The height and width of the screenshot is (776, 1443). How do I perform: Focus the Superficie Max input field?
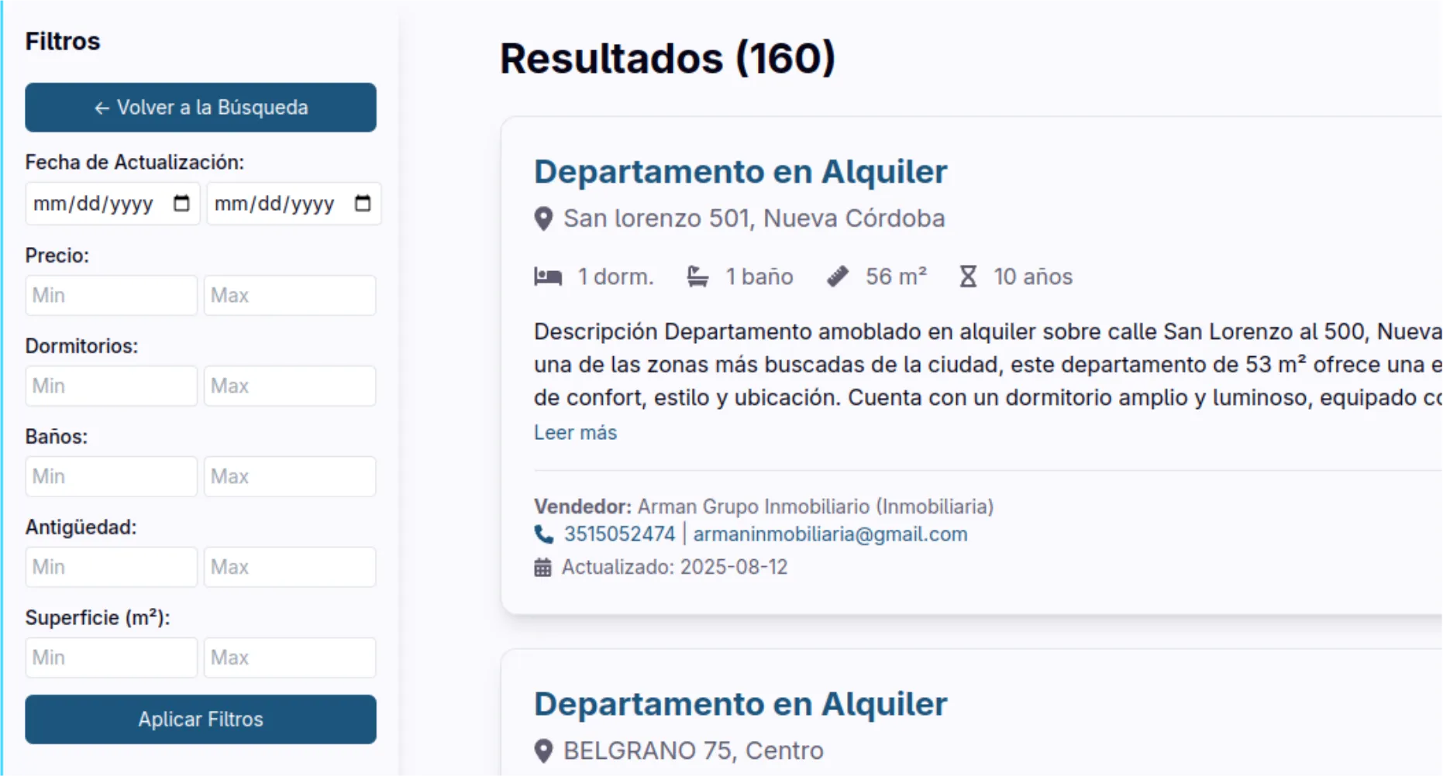point(290,658)
